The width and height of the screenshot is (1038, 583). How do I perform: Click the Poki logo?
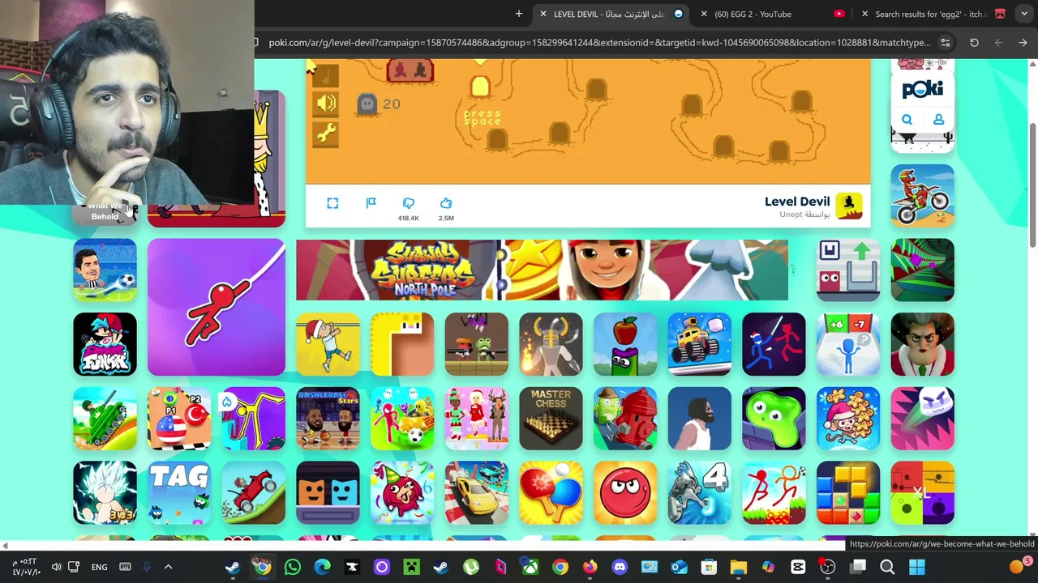pyautogui.click(x=923, y=88)
